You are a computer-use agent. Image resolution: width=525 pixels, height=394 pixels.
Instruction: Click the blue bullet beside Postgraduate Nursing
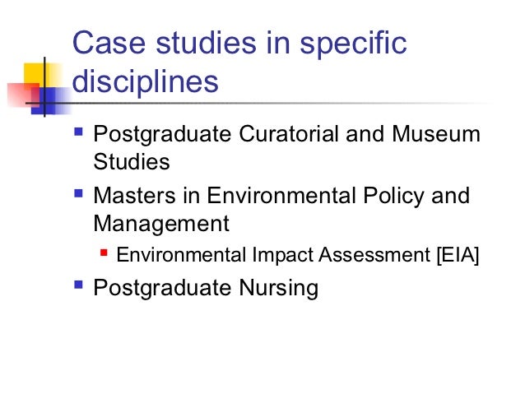(x=78, y=285)
